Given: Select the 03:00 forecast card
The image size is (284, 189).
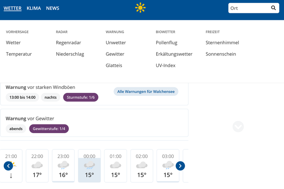Looking at the screenshot, I should pos(168,166).
